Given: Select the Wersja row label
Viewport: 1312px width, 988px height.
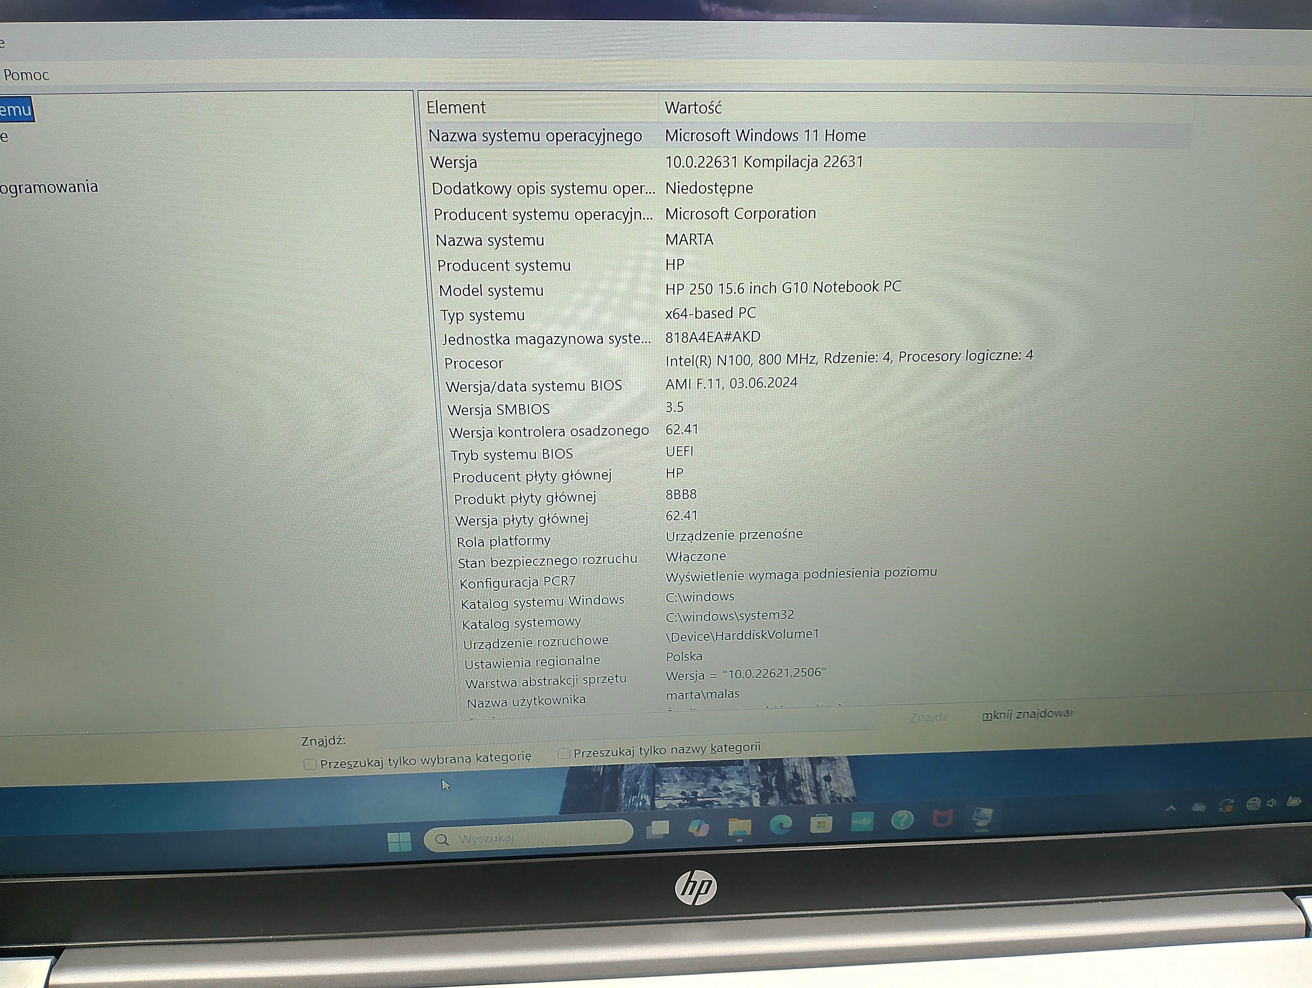Looking at the screenshot, I should click(x=453, y=162).
